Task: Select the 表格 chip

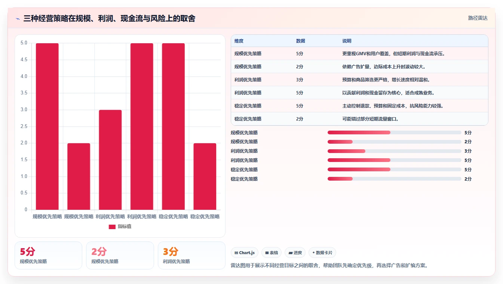Action: pyautogui.click(x=272, y=253)
